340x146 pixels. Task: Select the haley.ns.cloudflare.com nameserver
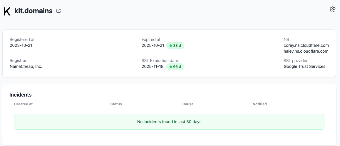pyautogui.click(x=306, y=51)
